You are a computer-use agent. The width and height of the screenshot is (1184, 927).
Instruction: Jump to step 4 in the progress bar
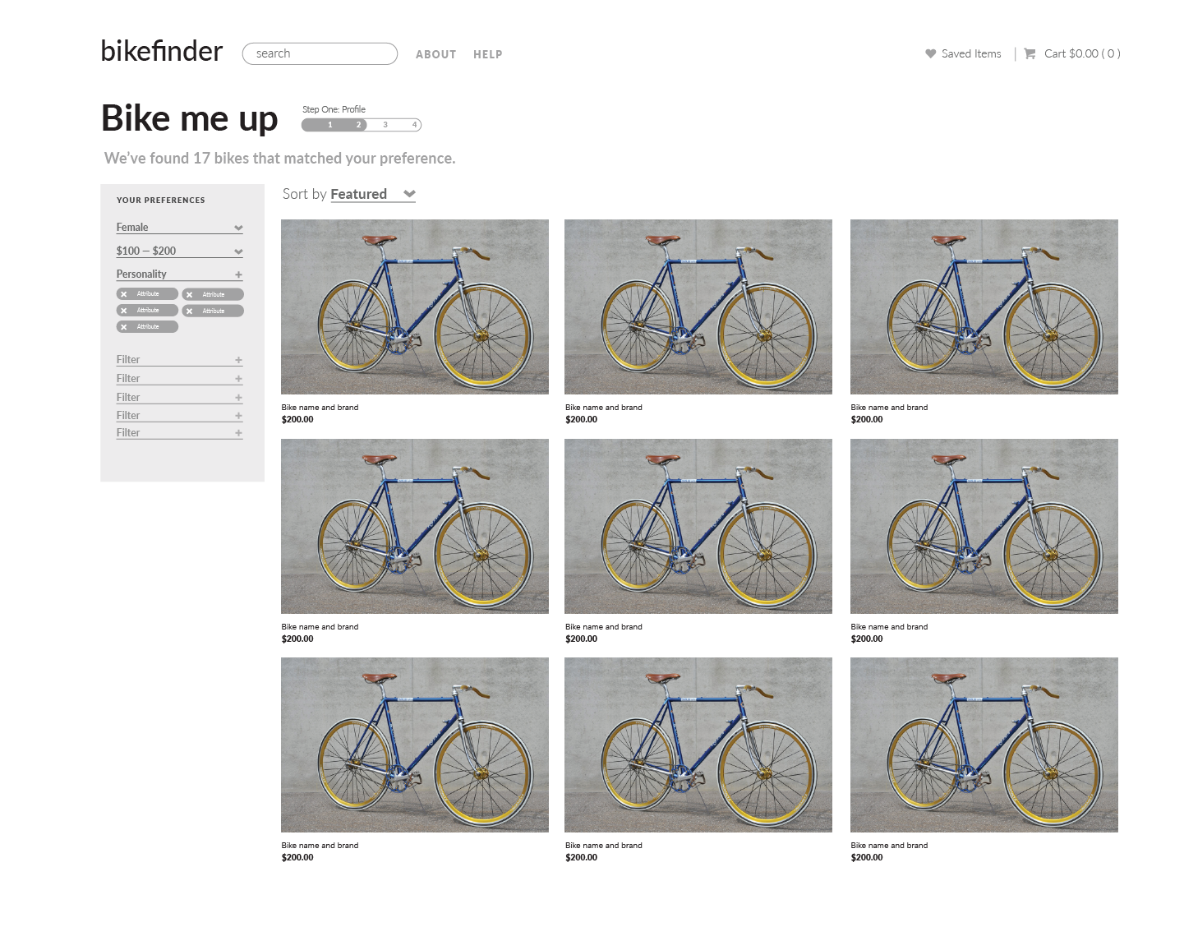coord(414,125)
